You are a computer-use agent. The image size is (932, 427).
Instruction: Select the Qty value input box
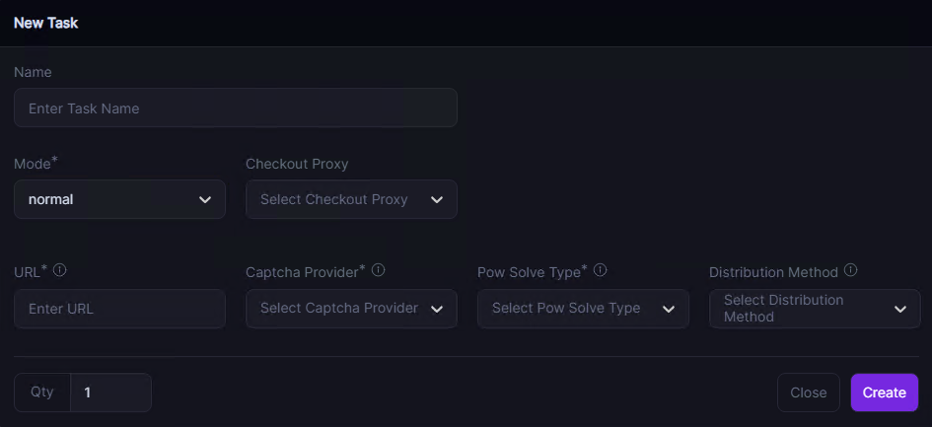pyautogui.click(x=110, y=392)
